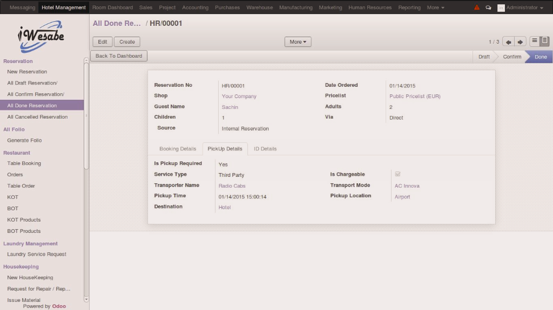Image resolution: width=553 pixels, height=310 pixels.
Task: Toggle the Is Chargeable checkbox
Action: pyautogui.click(x=398, y=174)
